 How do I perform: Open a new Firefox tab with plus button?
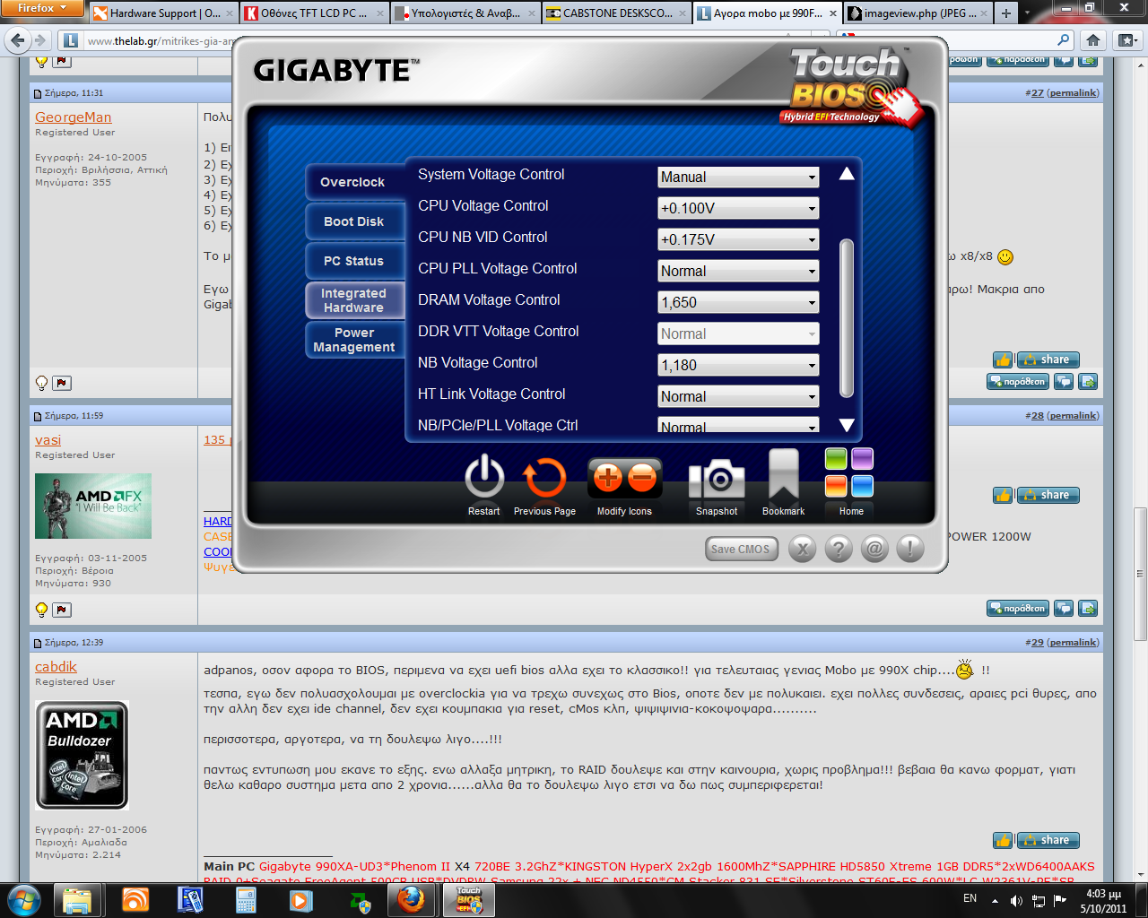tap(1006, 13)
